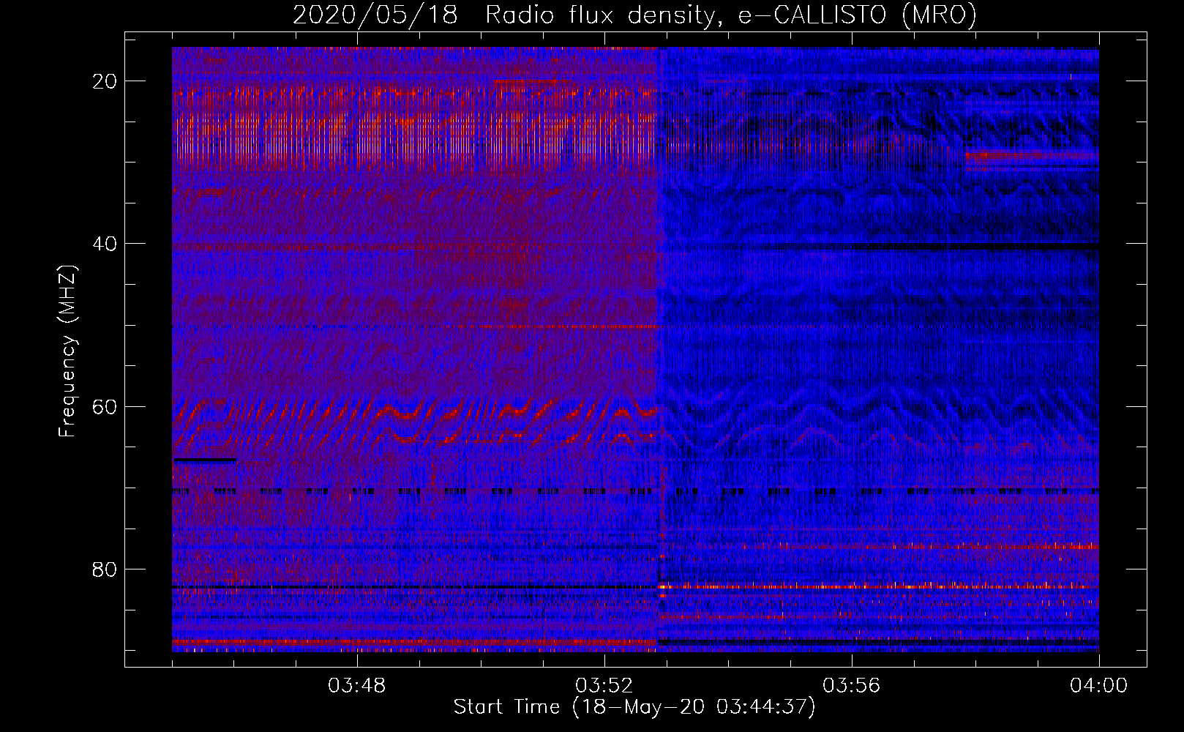
Task: Click the date '2020/05/18' in the title
Action: [x=375, y=15]
